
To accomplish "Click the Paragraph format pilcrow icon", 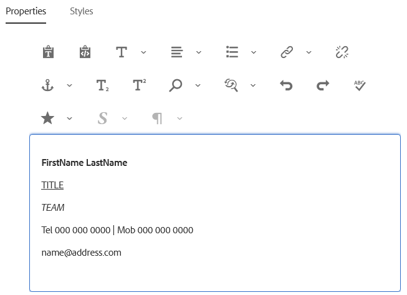I will 157,118.
